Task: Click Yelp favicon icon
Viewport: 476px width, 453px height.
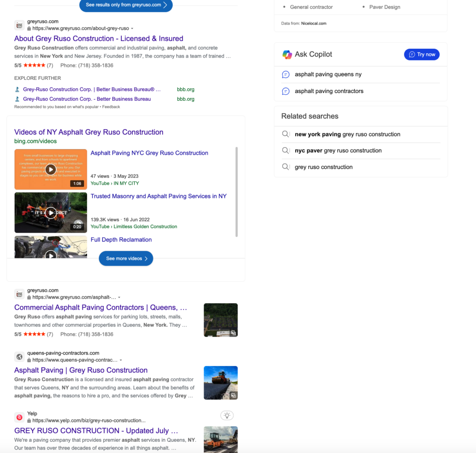Action: (x=20, y=418)
